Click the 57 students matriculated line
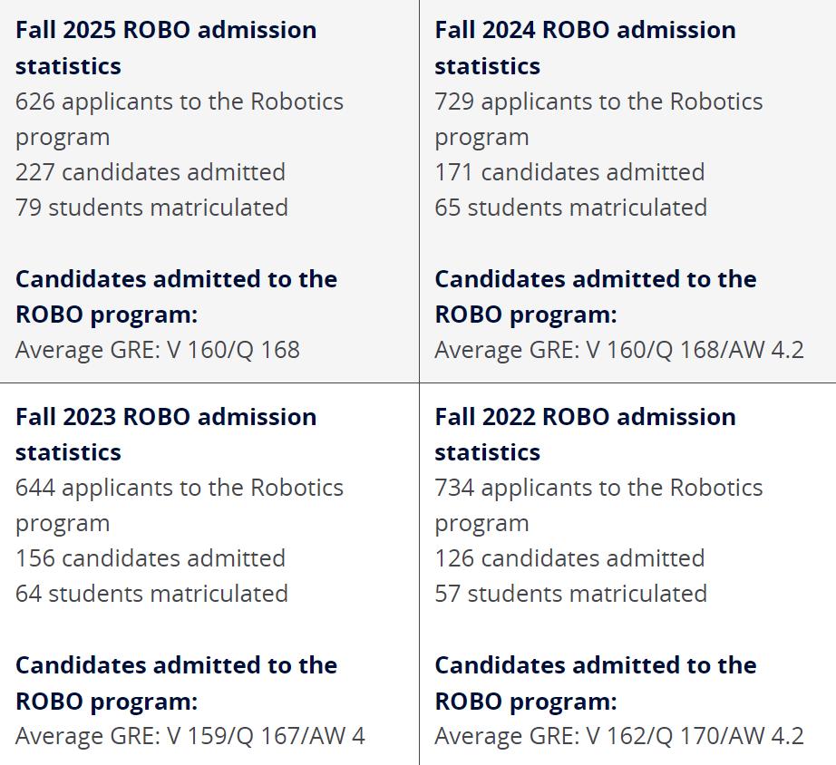Viewport: 836px width, 765px height. pos(570,594)
